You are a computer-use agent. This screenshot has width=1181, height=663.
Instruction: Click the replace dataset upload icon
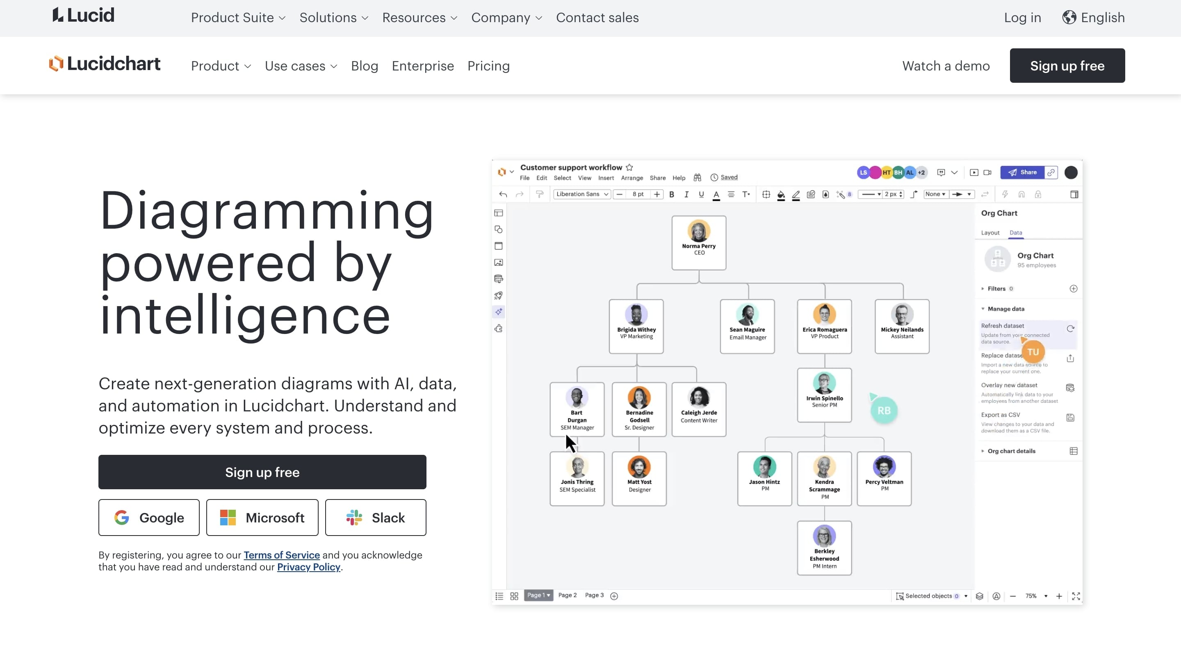coord(1070,358)
